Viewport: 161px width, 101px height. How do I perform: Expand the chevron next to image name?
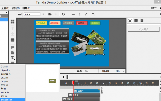(43, 14)
